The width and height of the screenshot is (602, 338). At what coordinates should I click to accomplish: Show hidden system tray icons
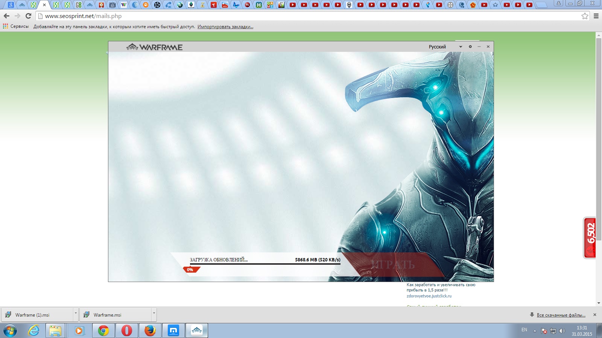[535, 331]
